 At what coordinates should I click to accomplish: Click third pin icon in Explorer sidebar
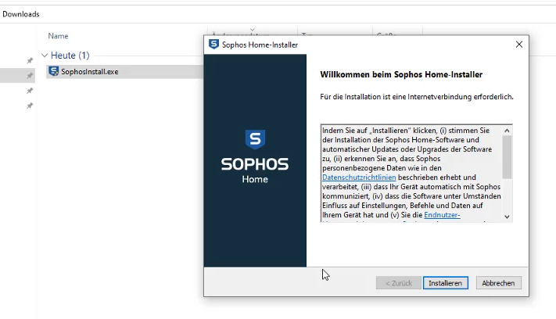30,91
